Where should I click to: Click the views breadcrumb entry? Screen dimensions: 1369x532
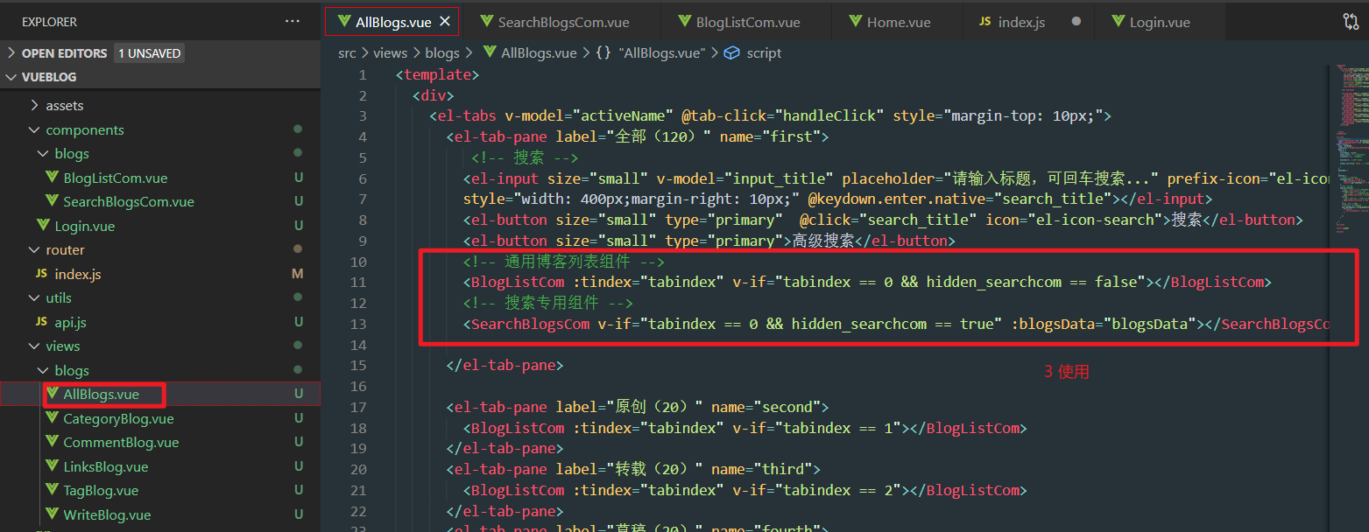[391, 52]
